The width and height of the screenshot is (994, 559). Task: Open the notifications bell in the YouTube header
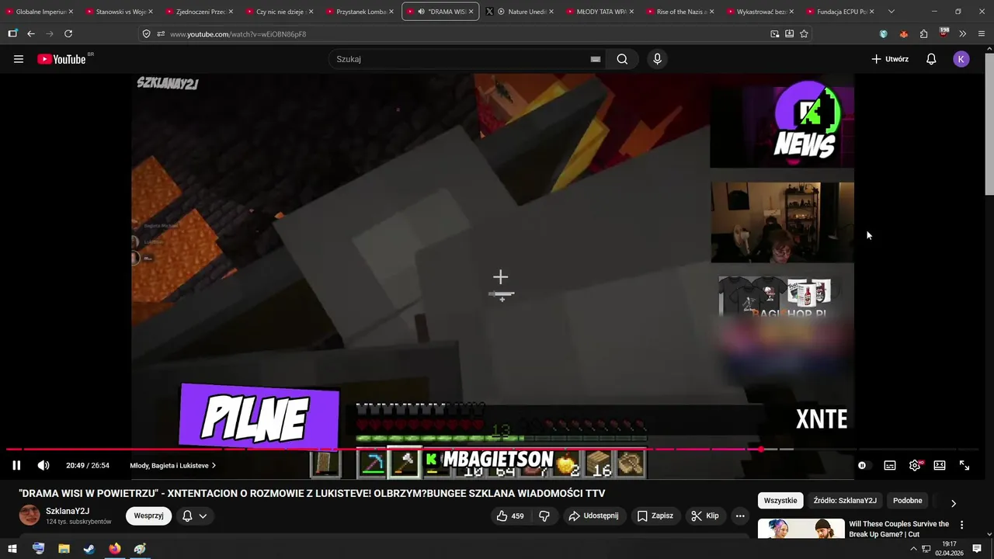tap(931, 59)
